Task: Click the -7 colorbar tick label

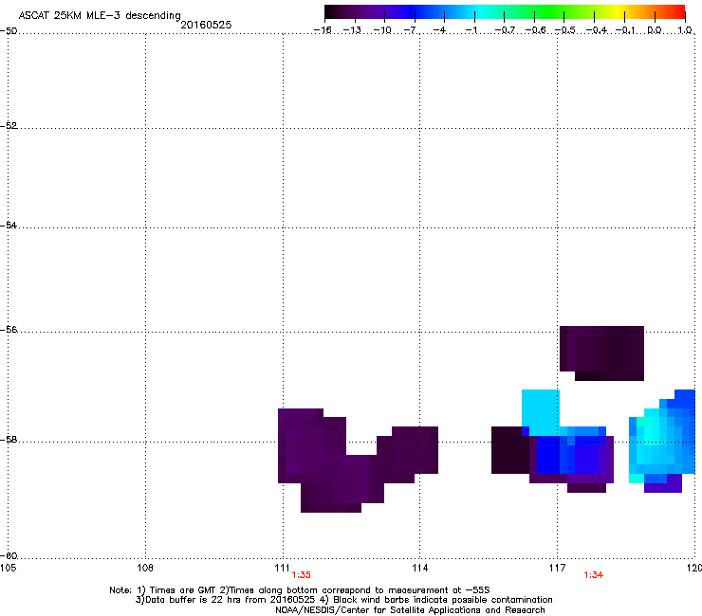Action: 411,30
